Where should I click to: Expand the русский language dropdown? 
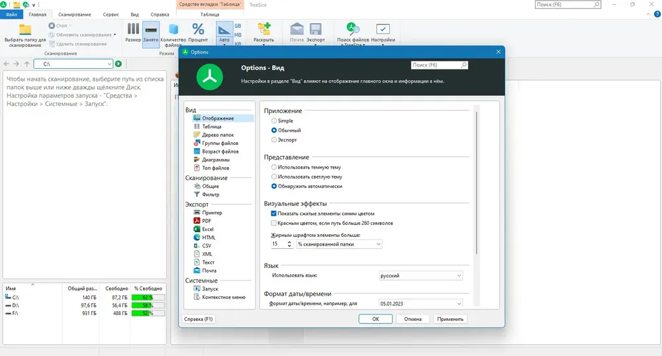(x=420, y=275)
